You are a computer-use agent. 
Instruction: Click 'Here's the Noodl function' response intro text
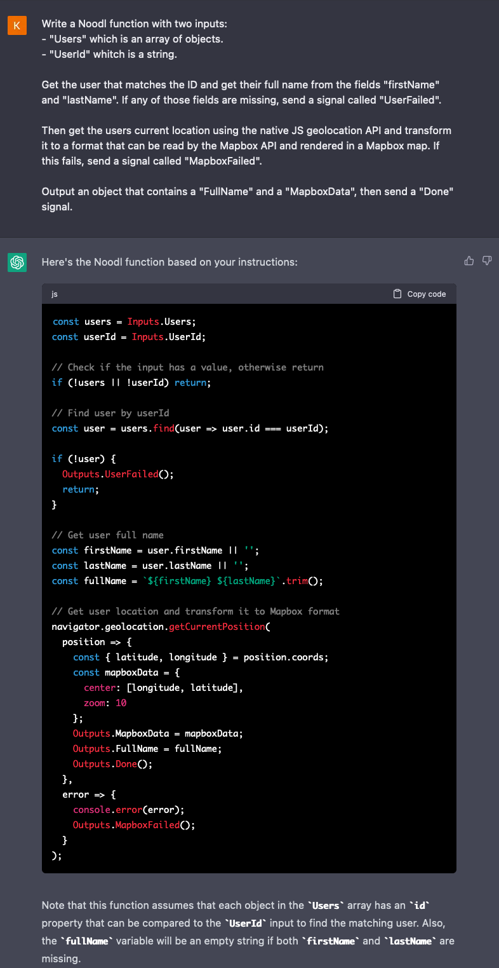(x=169, y=262)
